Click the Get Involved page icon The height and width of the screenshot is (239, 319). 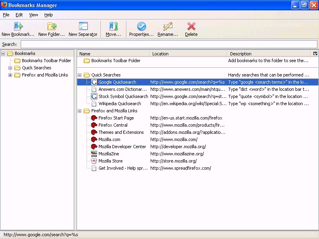[94, 168]
